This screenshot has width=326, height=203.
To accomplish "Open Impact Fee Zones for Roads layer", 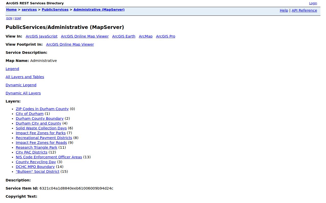I will click(x=41, y=143).
